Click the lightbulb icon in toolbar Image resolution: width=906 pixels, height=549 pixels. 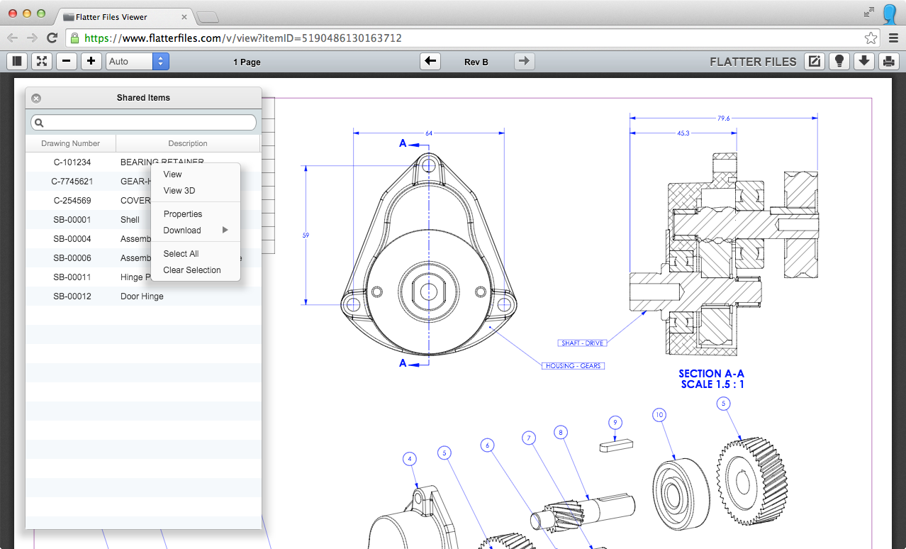click(x=839, y=61)
